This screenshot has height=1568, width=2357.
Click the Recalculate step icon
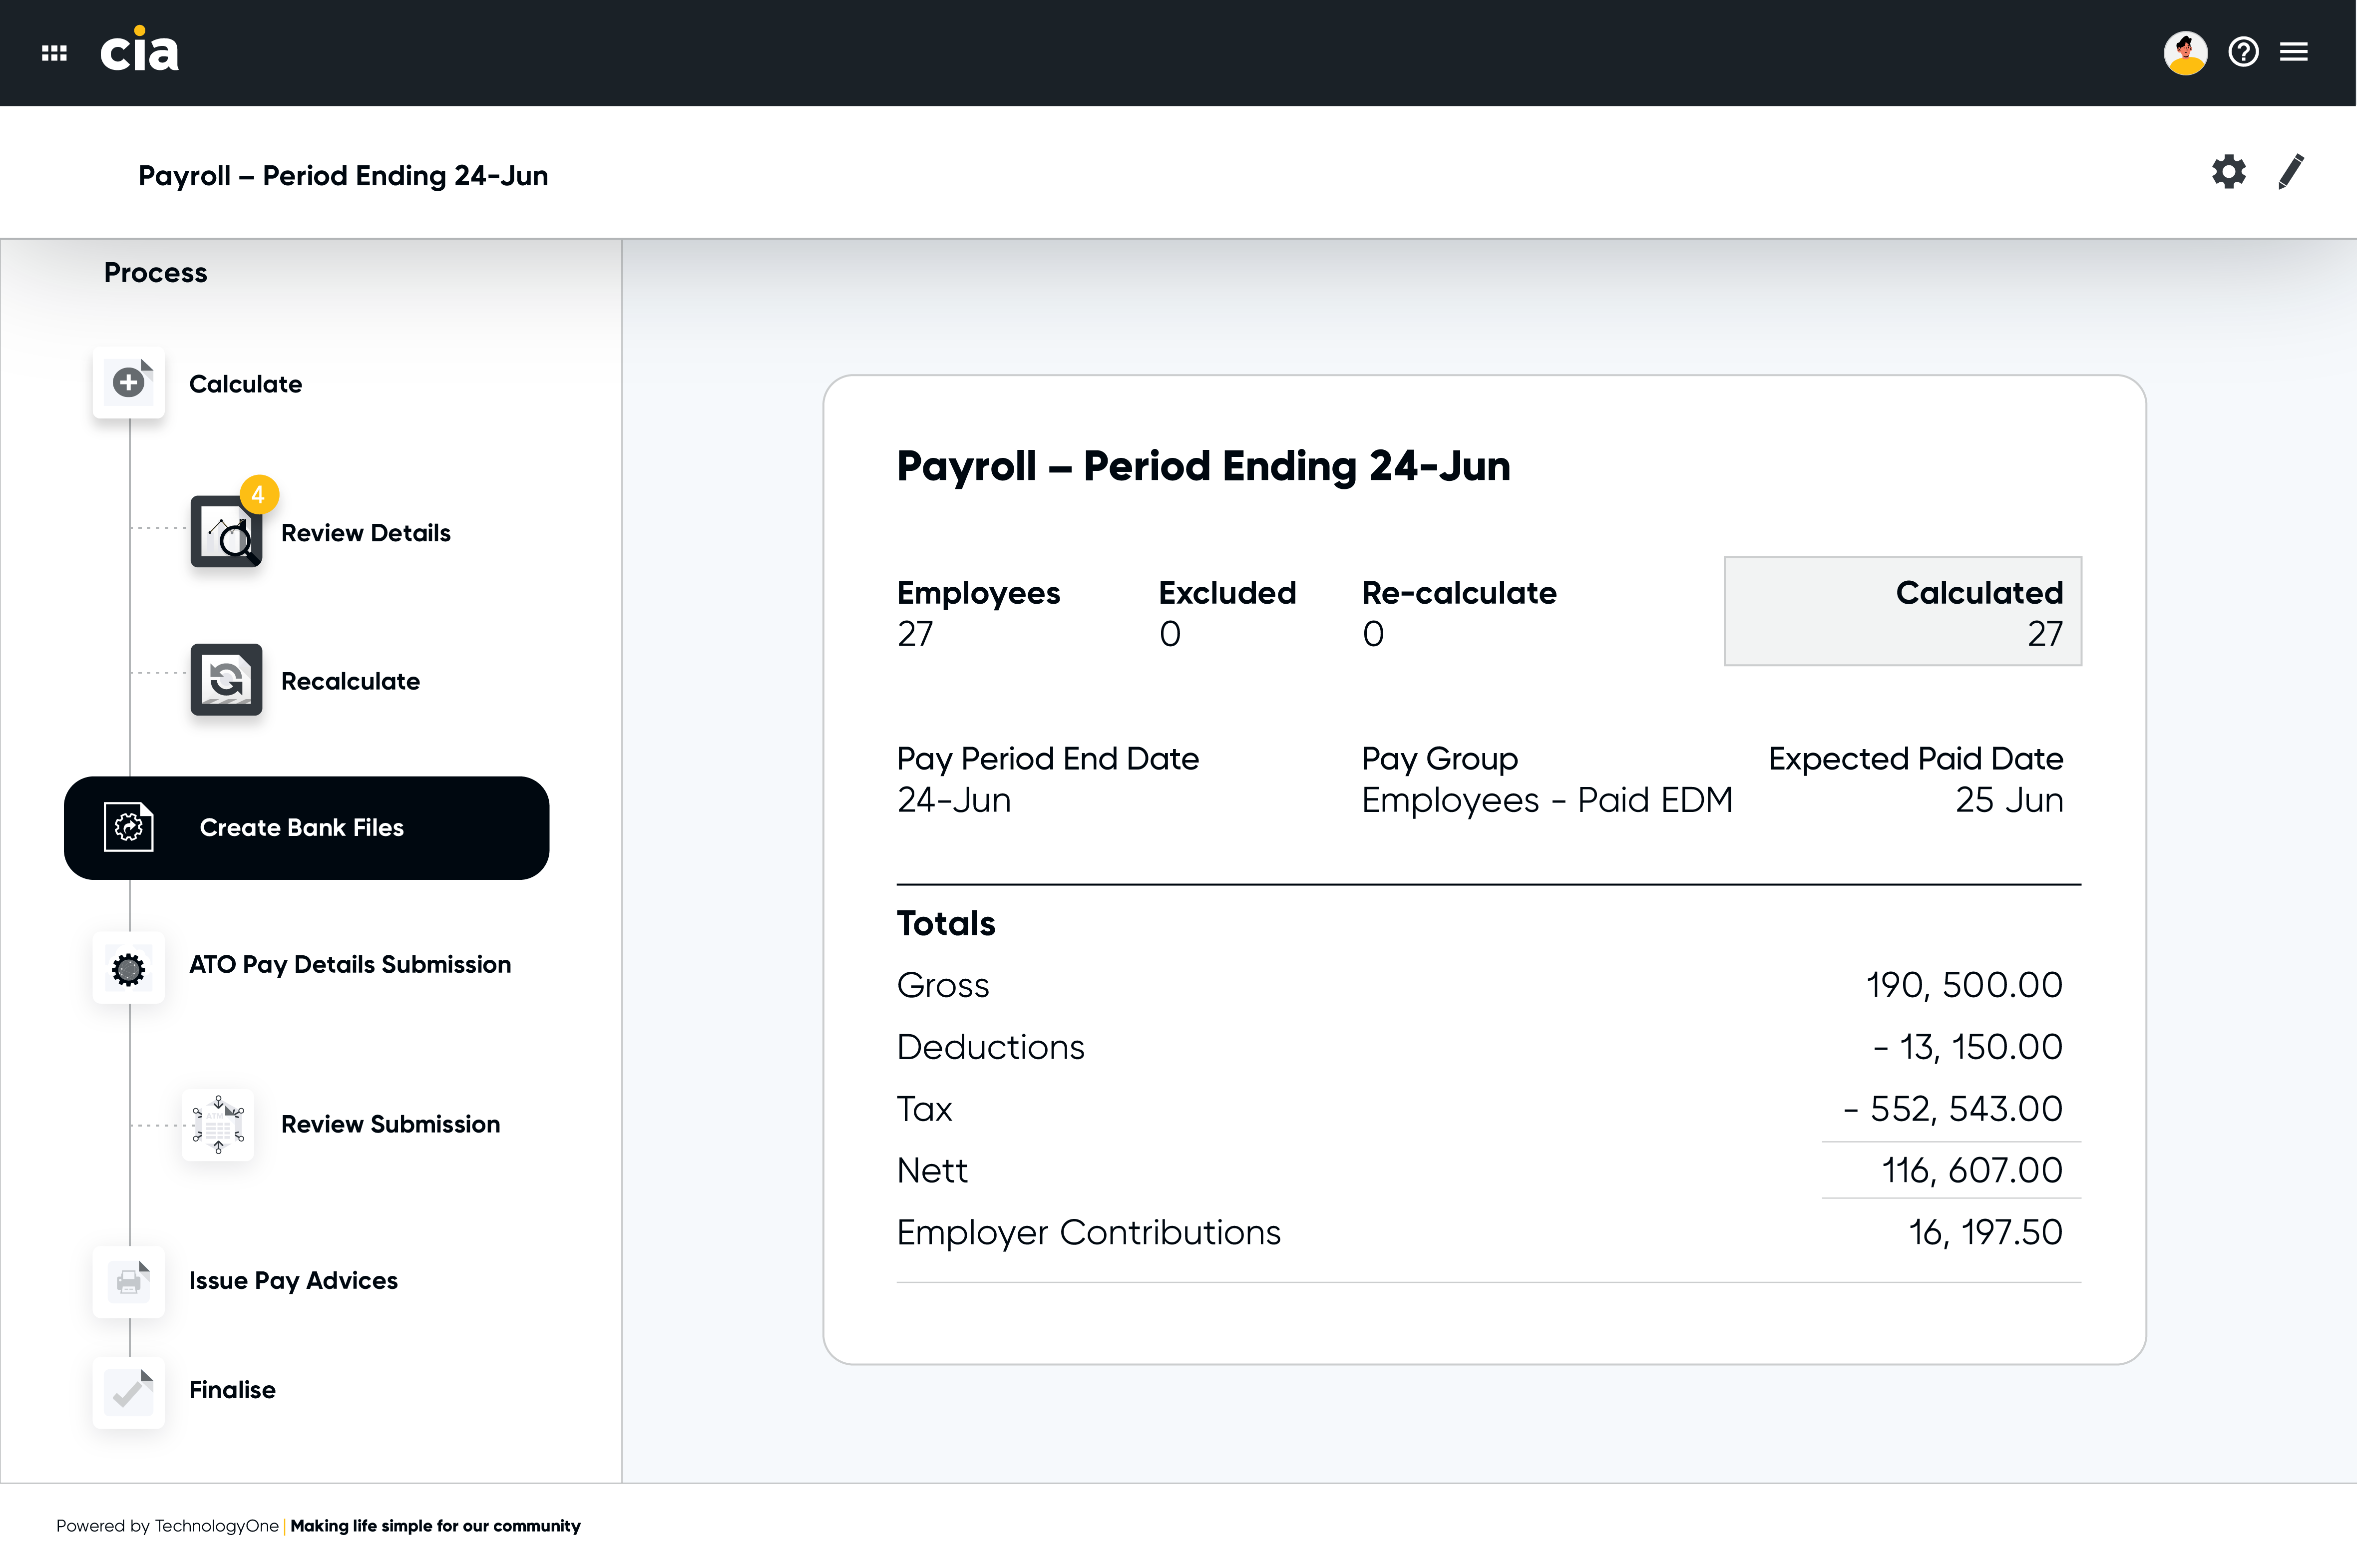click(226, 680)
